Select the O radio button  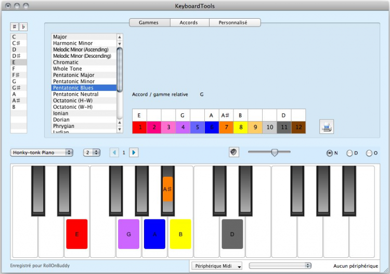369,153
